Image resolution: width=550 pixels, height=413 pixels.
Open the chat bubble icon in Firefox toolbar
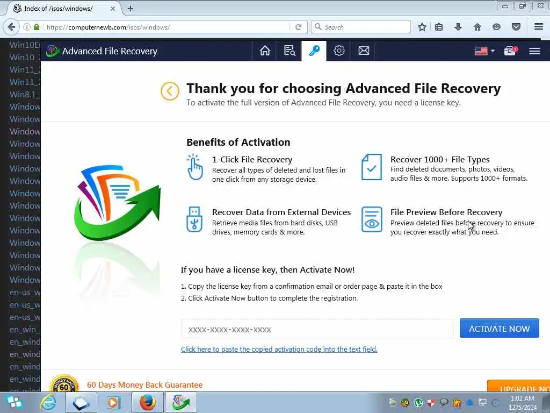click(496, 27)
